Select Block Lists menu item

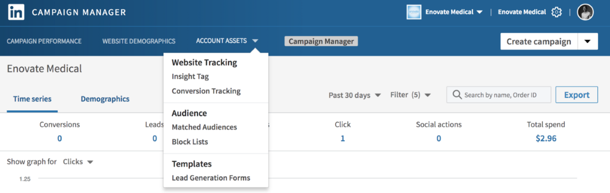point(190,142)
